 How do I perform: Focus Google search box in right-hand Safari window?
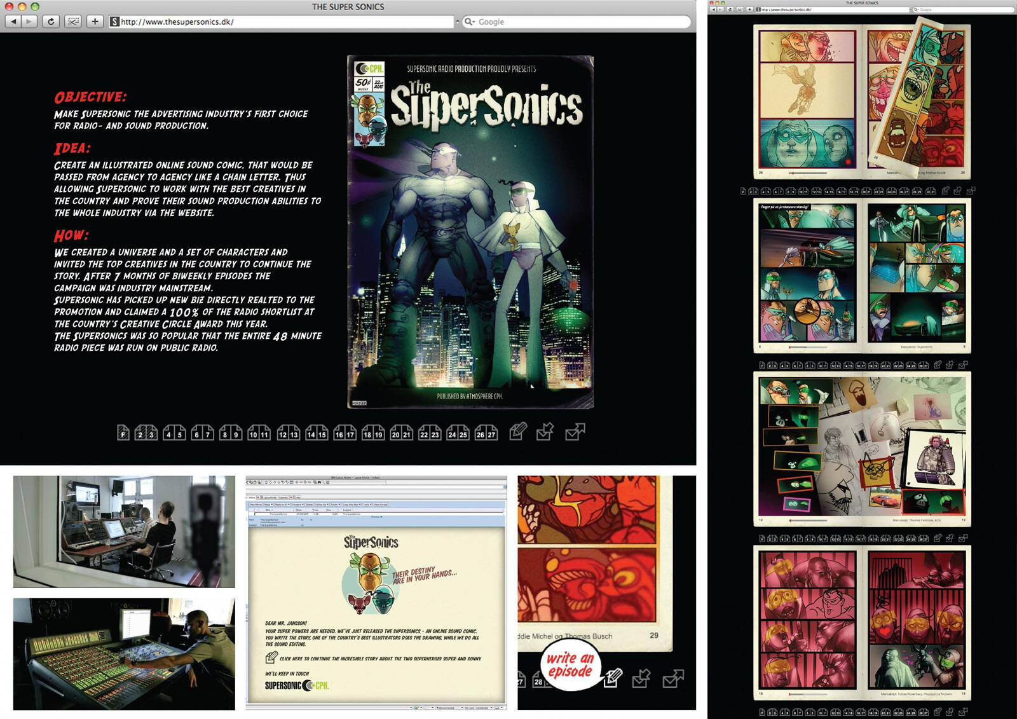point(962,10)
